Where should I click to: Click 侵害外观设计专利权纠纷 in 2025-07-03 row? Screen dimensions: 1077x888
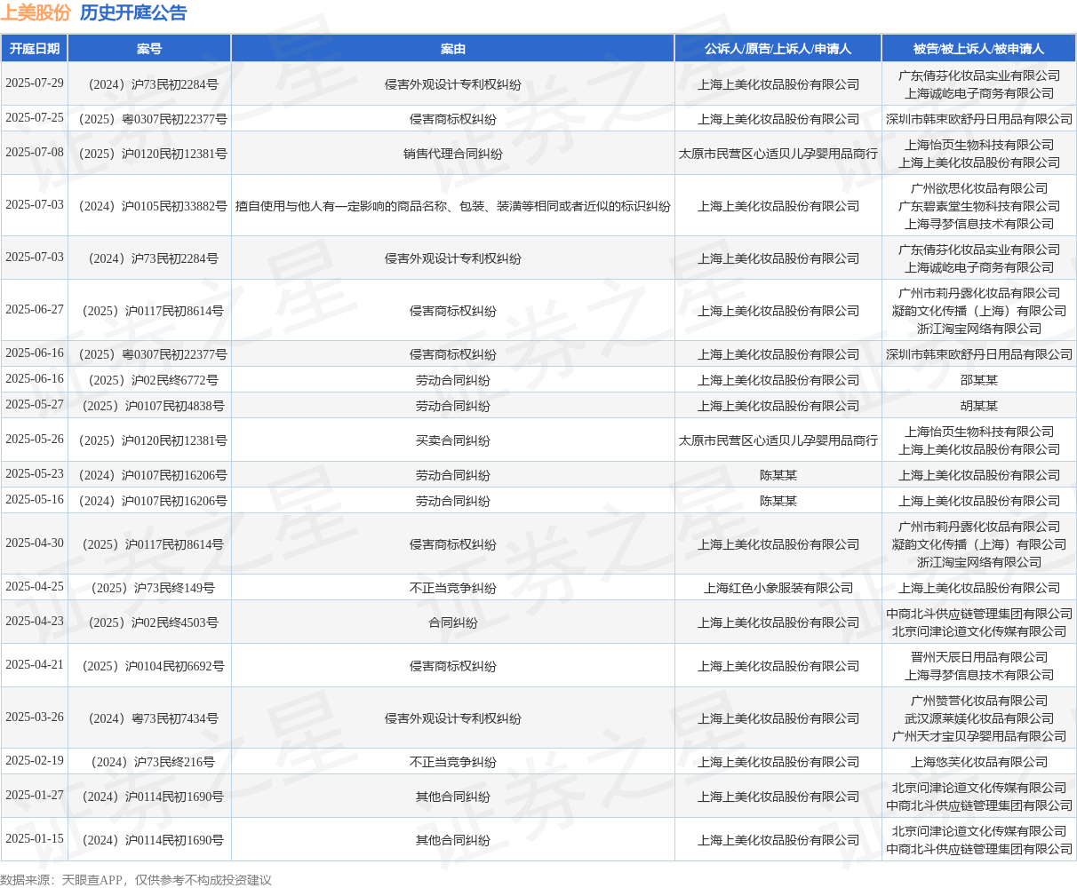click(x=453, y=258)
